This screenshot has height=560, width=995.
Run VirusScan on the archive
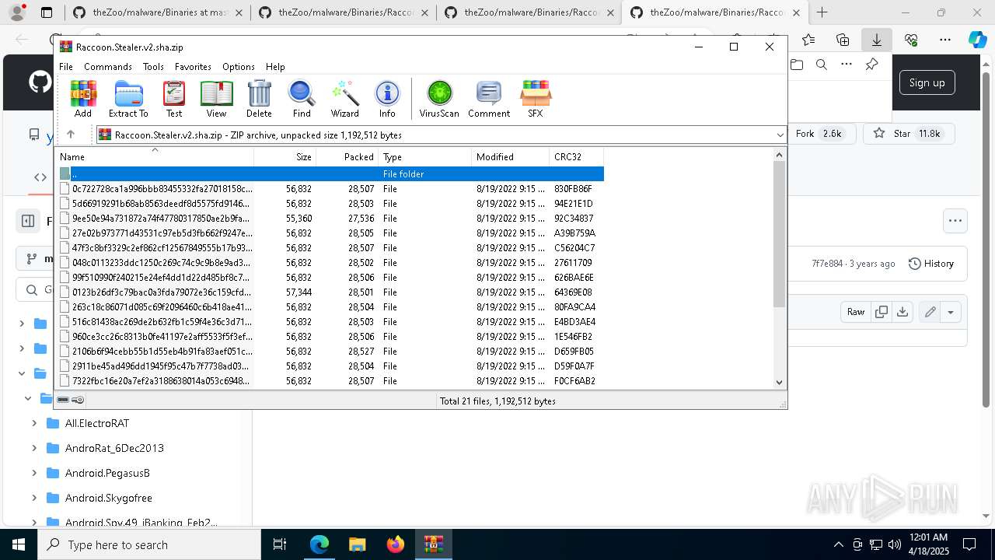click(439, 99)
